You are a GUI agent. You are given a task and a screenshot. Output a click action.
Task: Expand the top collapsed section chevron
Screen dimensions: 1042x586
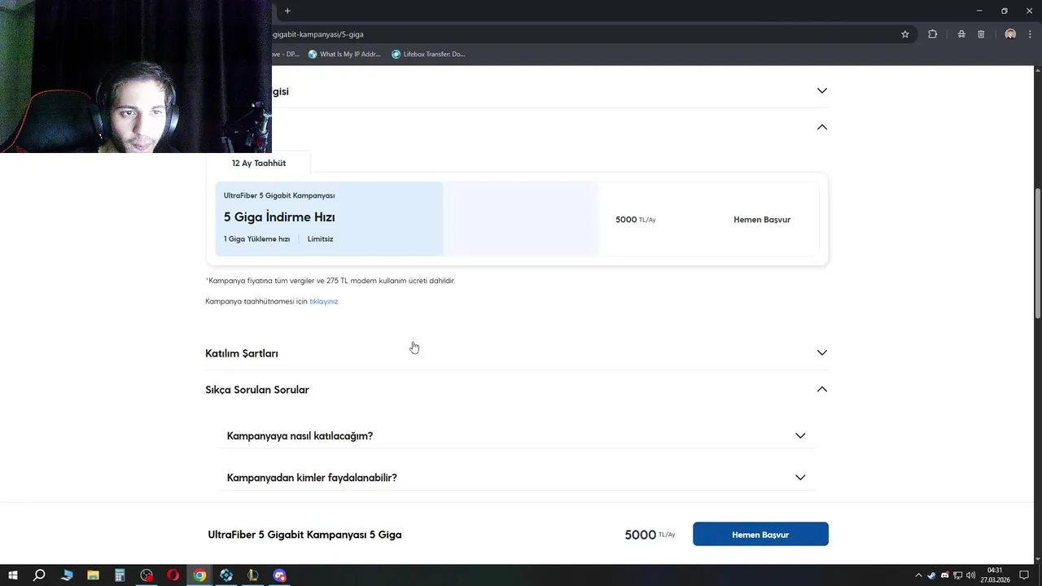coord(822,90)
